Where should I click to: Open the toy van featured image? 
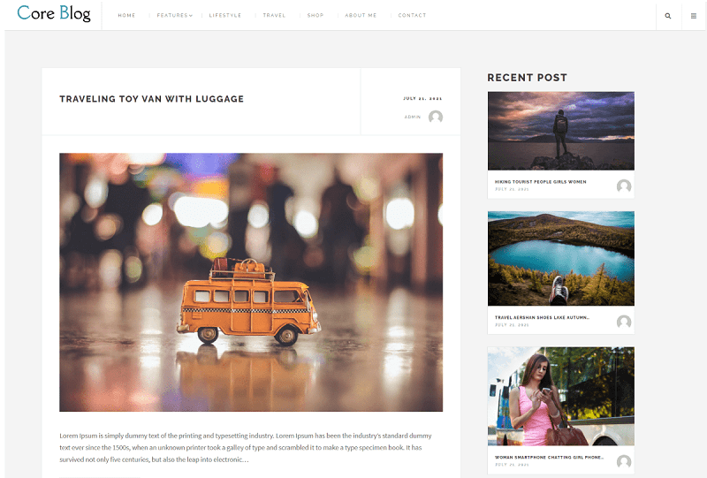[x=251, y=282]
